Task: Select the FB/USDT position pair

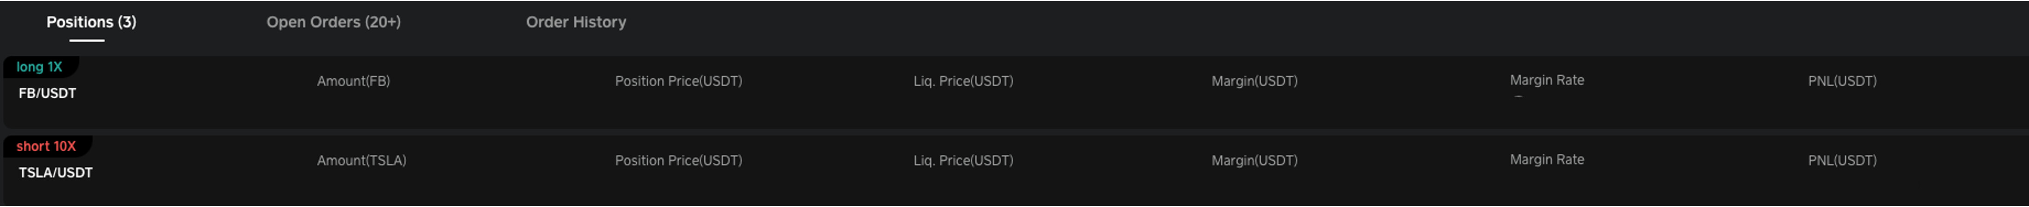Action: [x=47, y=93]
